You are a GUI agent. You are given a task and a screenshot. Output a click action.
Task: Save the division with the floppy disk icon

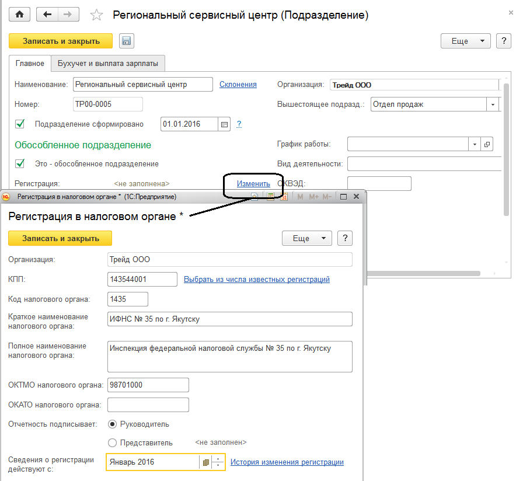coord(126,41)
